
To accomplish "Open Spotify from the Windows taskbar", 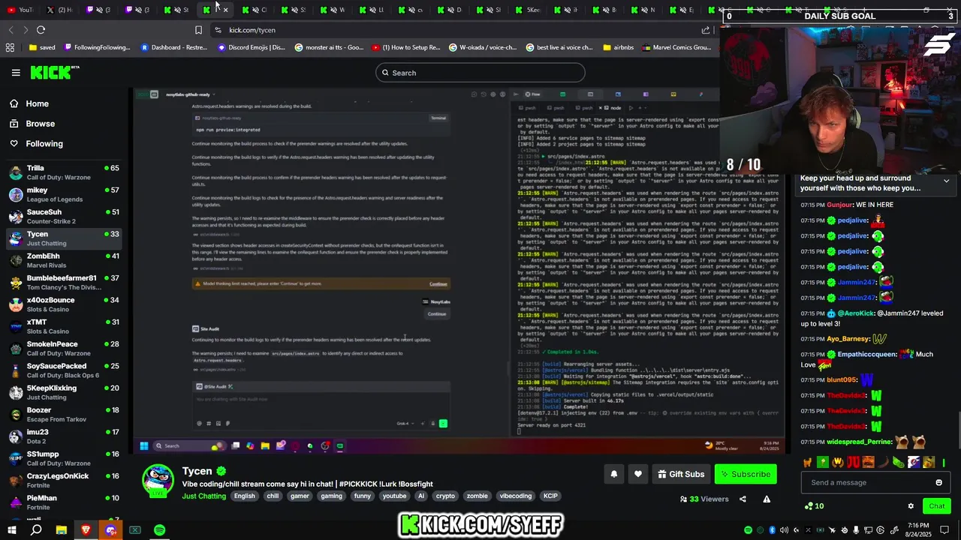I will [160, 530].
